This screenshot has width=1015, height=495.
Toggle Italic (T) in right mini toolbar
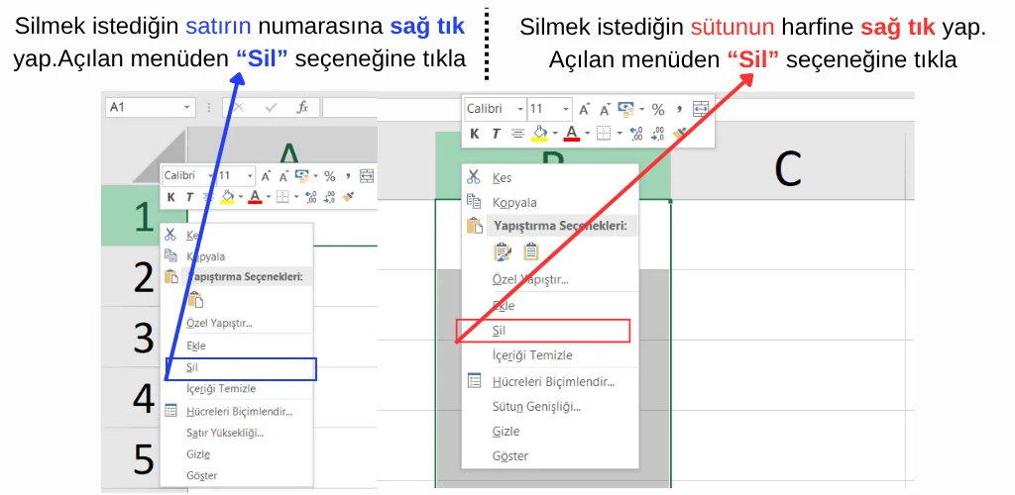tap(496, 133)
